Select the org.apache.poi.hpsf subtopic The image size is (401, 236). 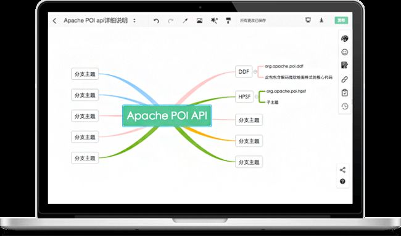pyautogui.click(x=286, y=91)
